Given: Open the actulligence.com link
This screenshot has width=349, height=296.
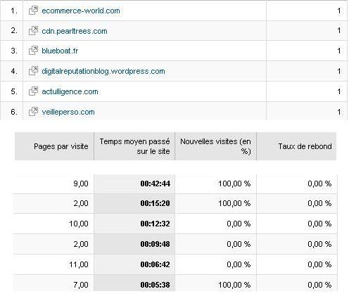Looking at the screenshot, I should tap(70, 91).
